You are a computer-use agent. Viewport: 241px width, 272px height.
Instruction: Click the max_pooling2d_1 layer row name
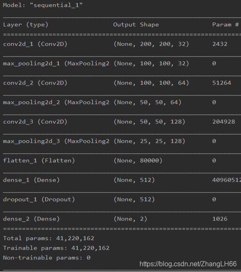coord(56,63)
